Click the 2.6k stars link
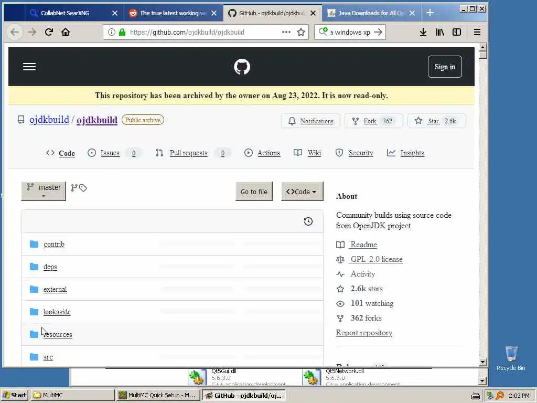This screenshot has height=403, width=537. tap(367, 289)
